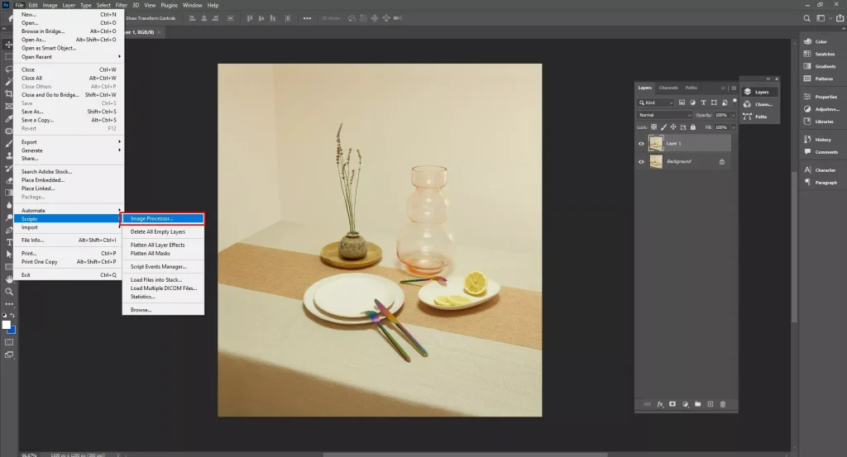Open the History panel icon

pyautogui.click(x=807, y=139)
